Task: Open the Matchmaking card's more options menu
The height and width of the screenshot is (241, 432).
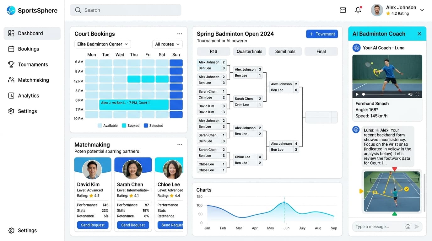Action: (x=180, y=145)
